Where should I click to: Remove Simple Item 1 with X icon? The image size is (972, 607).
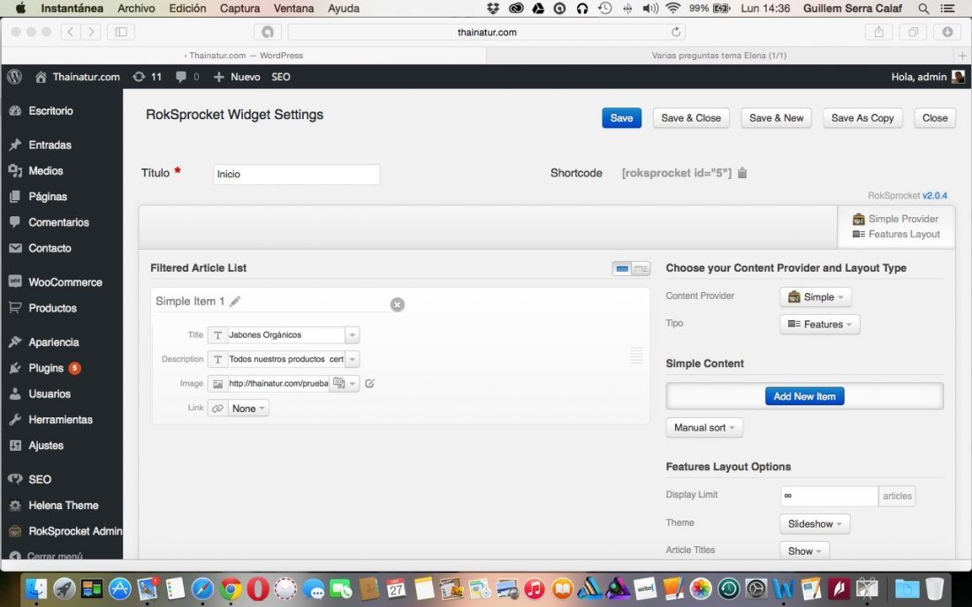pyautogui.click(x=398, y=304)
